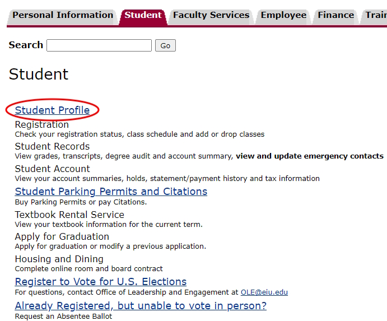Follow Student Parking Permits and Citations link
This screenshot has width=387, height=321.
pos(111,192)
